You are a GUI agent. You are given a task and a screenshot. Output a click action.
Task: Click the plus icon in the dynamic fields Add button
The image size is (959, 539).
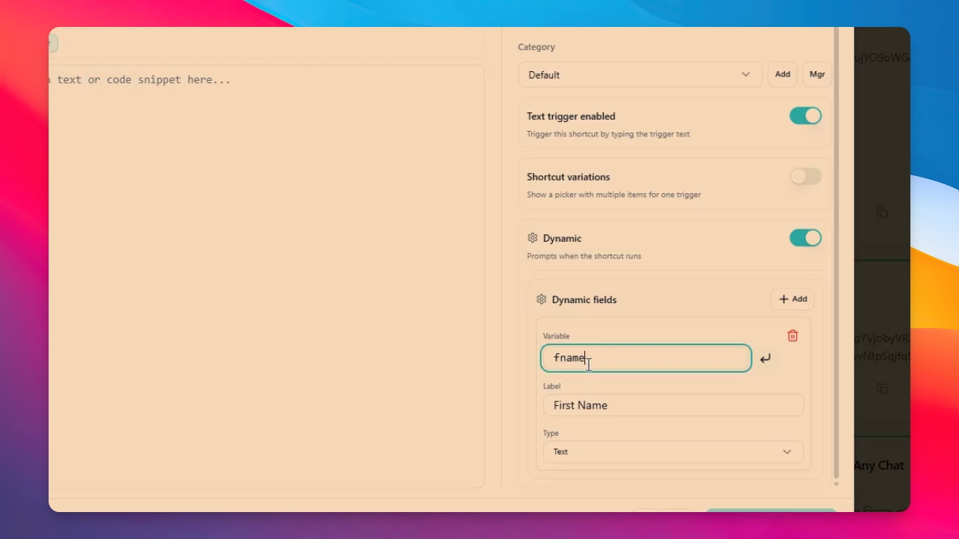coord(784,299)
